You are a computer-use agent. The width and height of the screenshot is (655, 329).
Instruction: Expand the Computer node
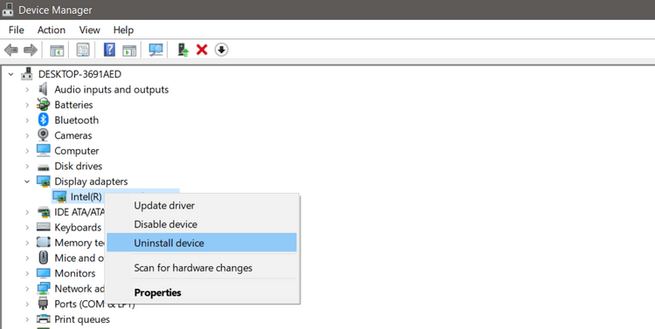click(27, 151)
